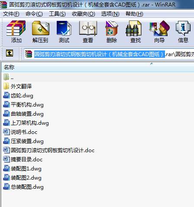Click the 信息 (Info) toolbar icon
The width and height of the screenshot is (194, 207).
click(183, 28)
